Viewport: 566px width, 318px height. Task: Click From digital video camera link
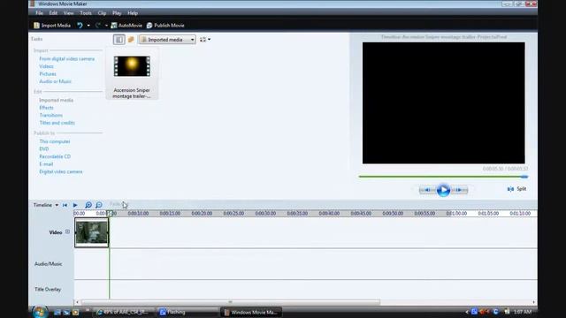click(67, 59)
